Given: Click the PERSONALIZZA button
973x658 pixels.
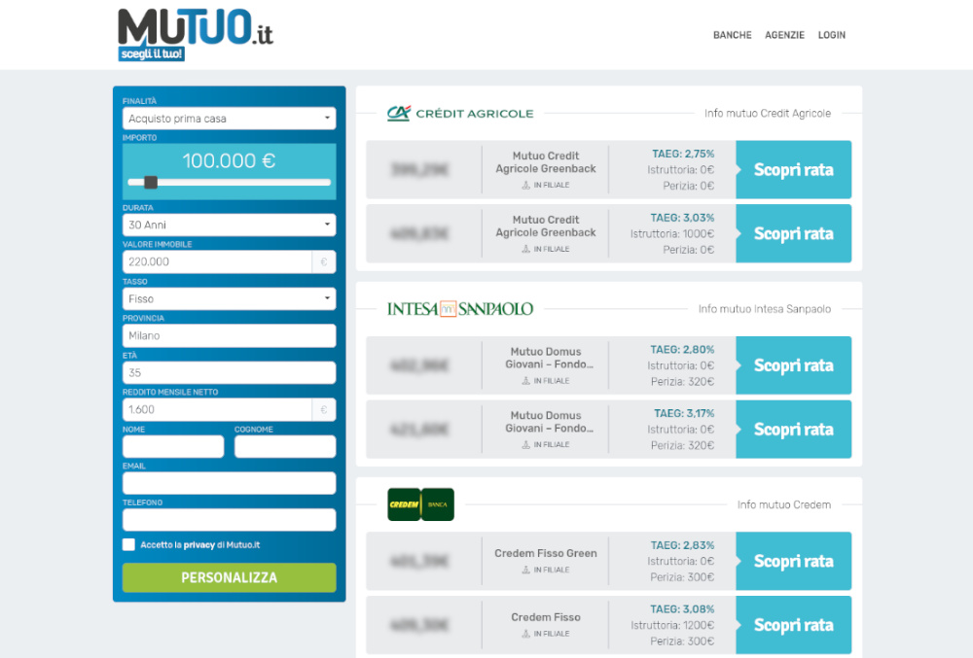Looking at the screenshot, I should click(229, 577).
